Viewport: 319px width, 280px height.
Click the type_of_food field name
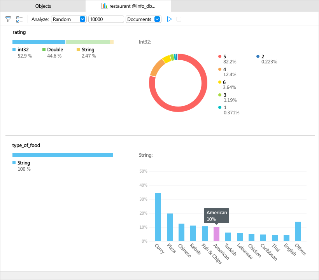click(26, 145)
